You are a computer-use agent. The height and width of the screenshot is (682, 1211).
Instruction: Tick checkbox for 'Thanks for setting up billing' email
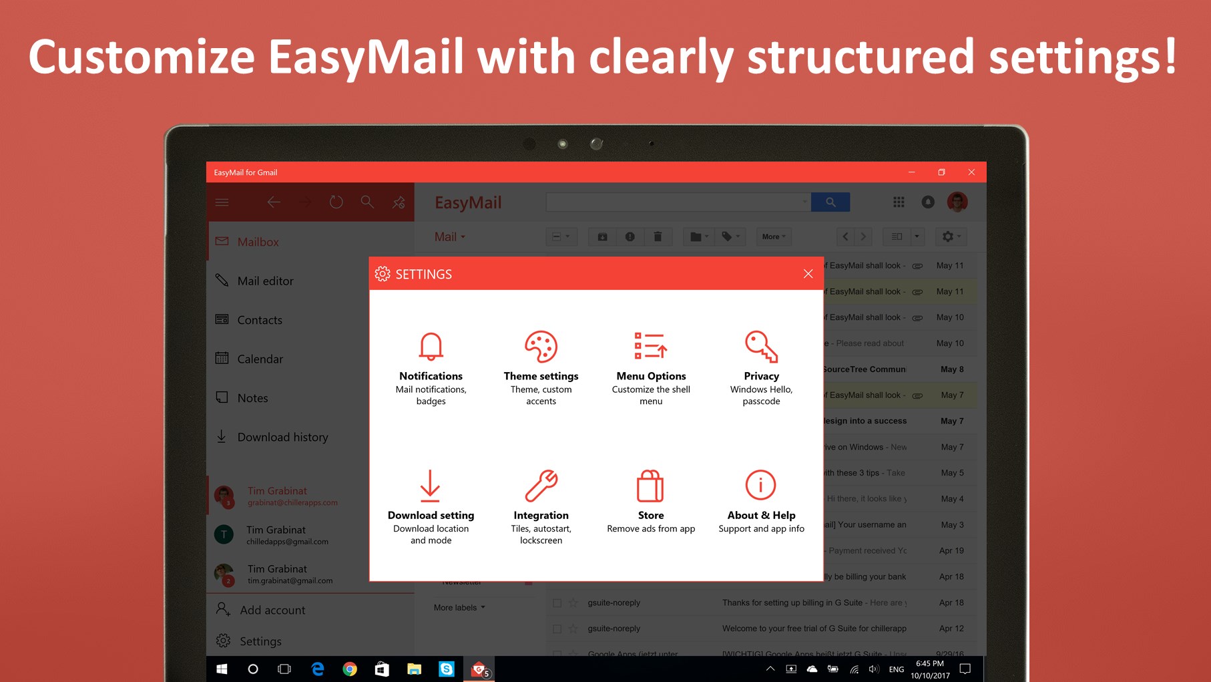pos(557,603)
